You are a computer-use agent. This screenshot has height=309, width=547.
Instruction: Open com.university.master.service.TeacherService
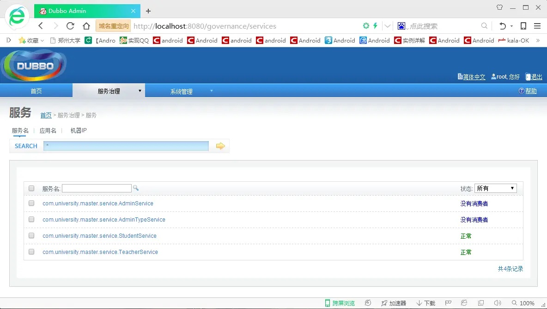pos(100,252)
